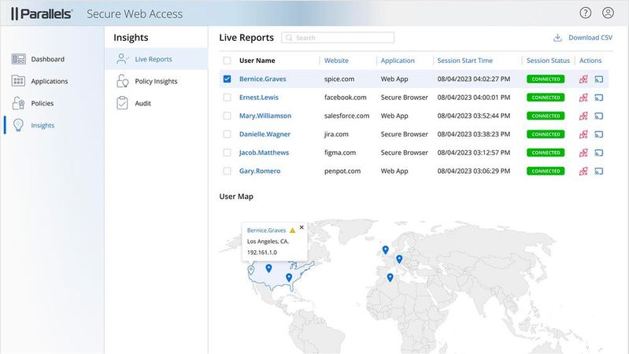The image size is (629, 354).
Task: Click disconnect icon for Danielle.Wagner session
Action: pyautogui.click(x=583, y=135)
